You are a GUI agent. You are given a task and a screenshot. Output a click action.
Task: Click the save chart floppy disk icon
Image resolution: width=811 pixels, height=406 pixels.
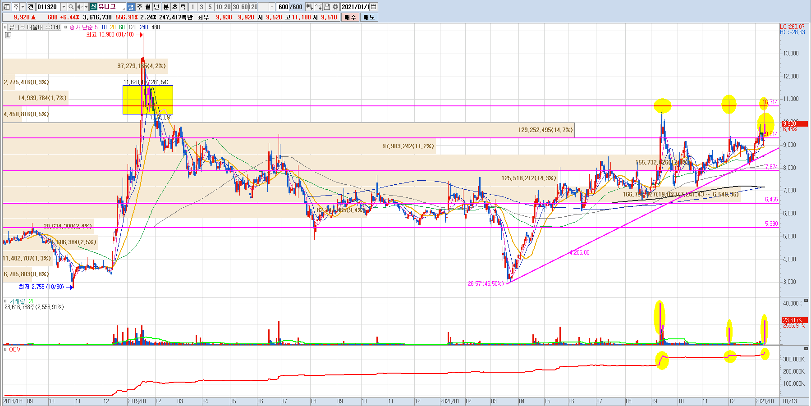click(327, 7)
